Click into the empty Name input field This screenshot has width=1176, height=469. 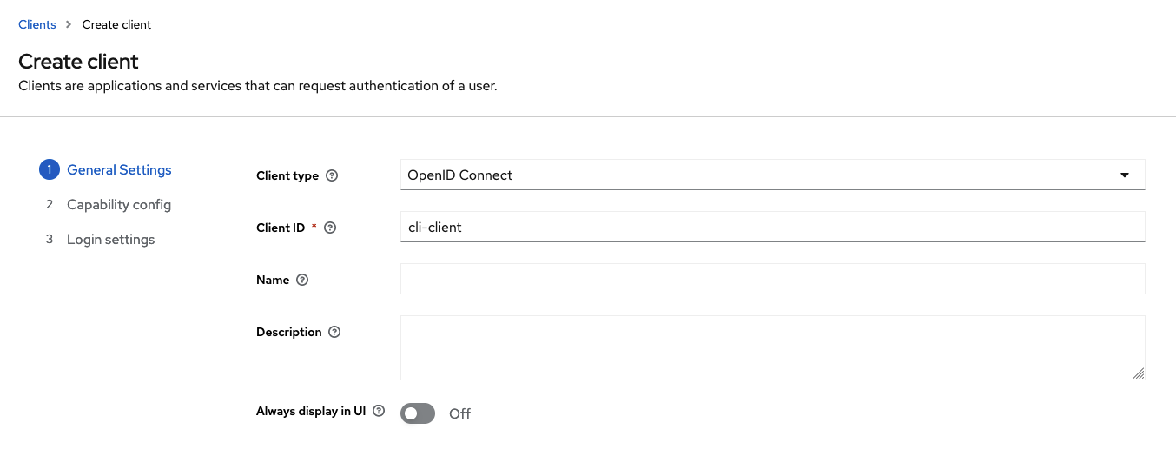pos(772,279)
